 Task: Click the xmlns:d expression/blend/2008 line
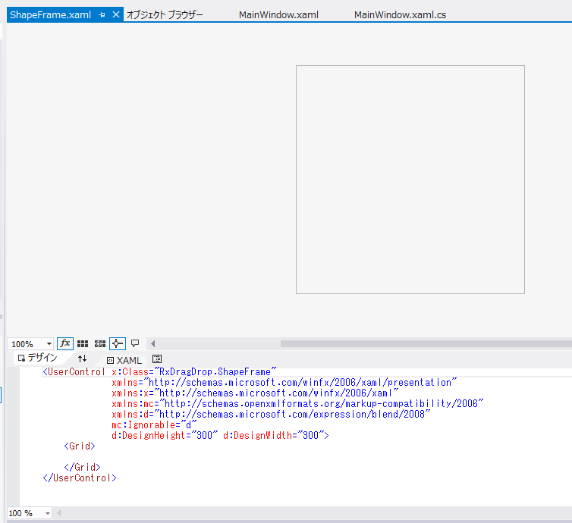click(271, 414)
